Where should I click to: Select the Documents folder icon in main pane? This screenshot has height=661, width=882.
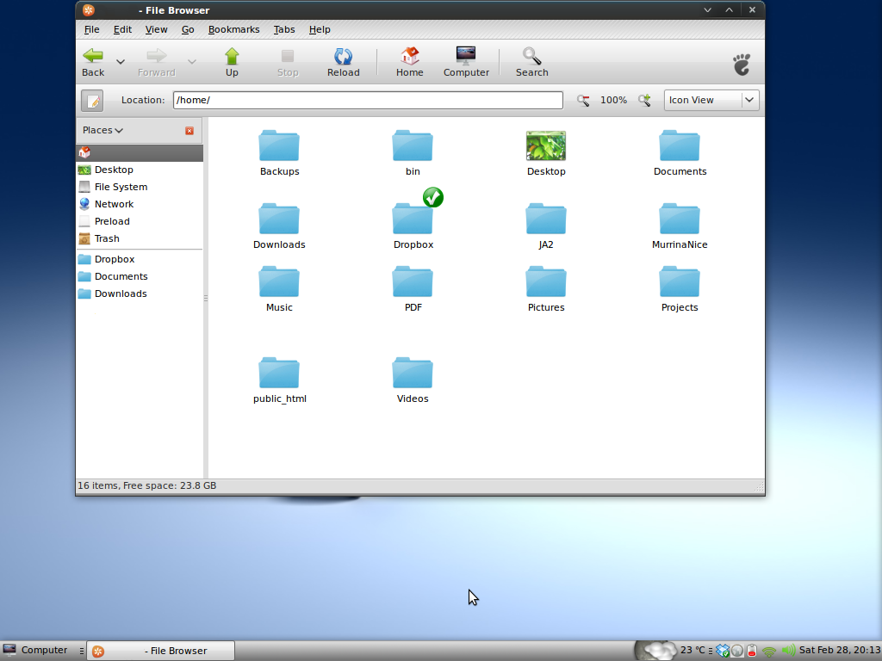point(680,146)
